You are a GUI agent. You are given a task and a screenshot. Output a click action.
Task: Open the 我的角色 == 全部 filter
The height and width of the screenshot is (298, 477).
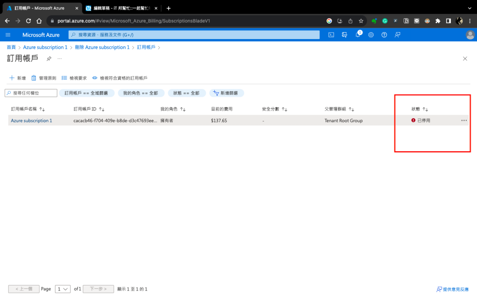(141, 93)
